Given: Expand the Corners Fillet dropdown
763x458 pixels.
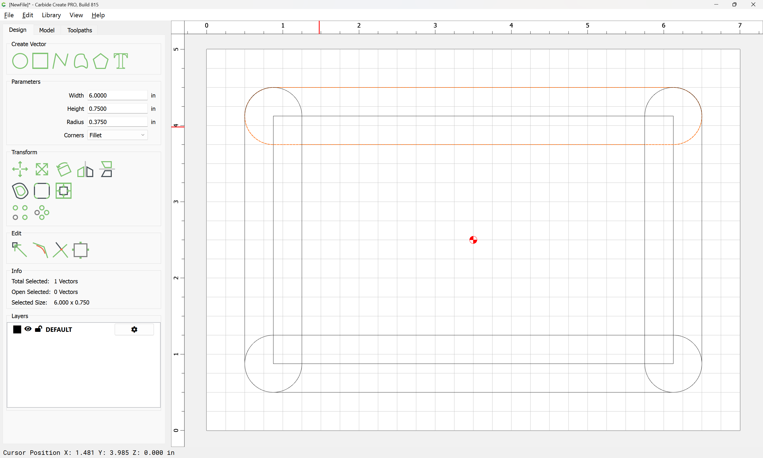Looking at the screenshot, I should coord(118,135).
